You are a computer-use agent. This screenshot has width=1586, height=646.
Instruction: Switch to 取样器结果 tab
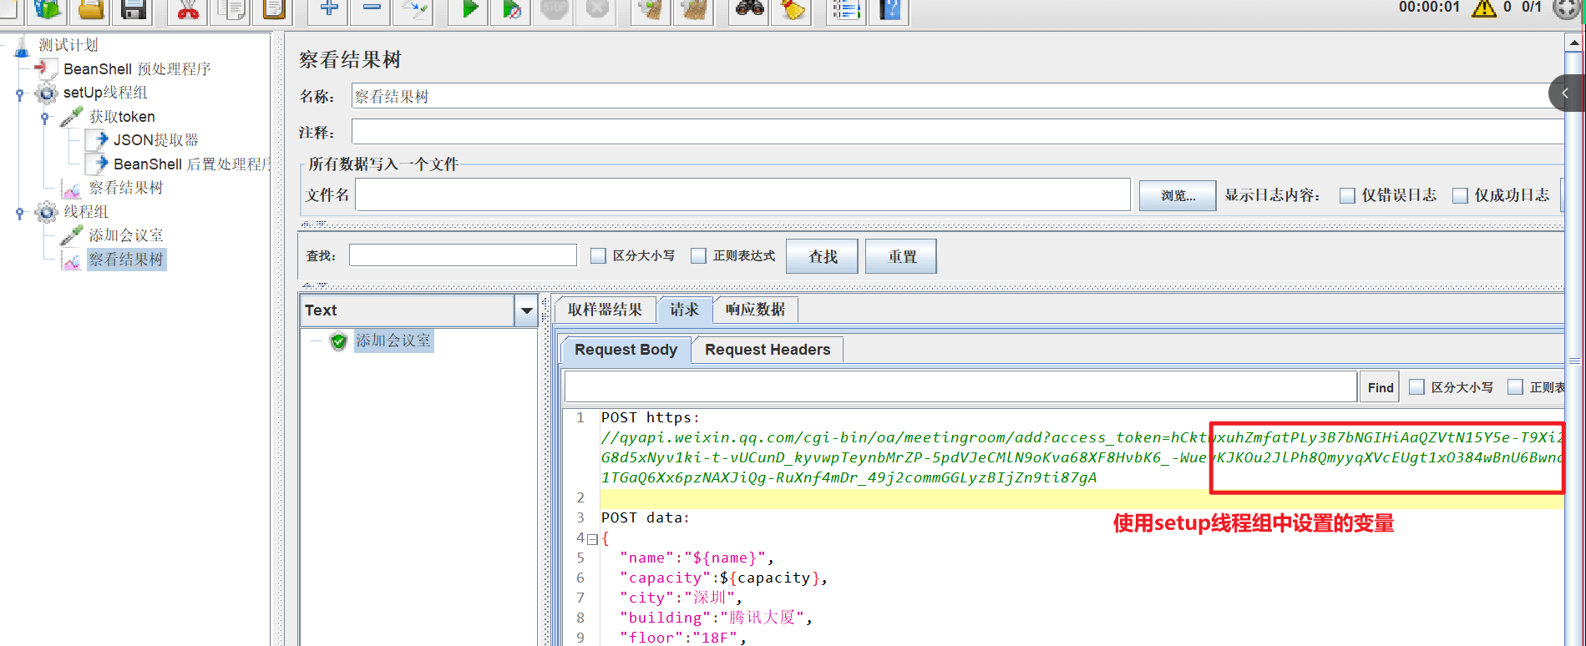(606, 310)
